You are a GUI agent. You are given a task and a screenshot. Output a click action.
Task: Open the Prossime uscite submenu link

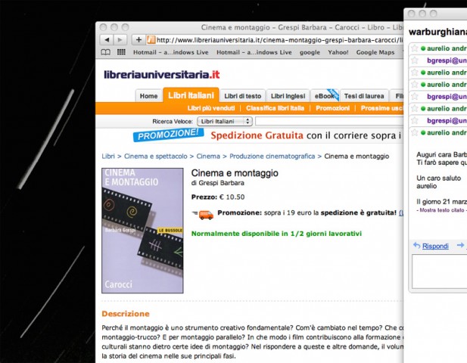[382, 108]
